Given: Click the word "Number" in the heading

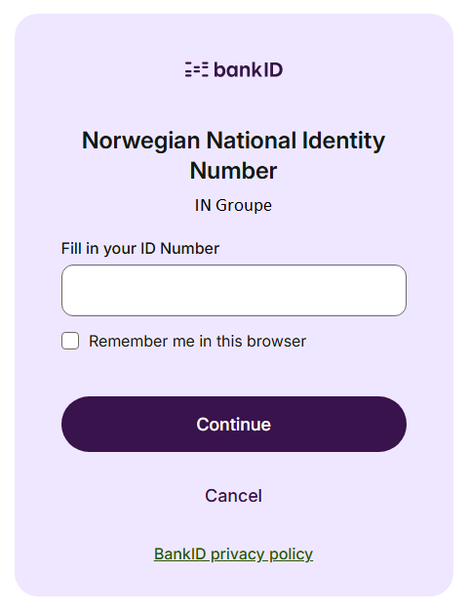Looking at the screenshot, I should [233, 171].
